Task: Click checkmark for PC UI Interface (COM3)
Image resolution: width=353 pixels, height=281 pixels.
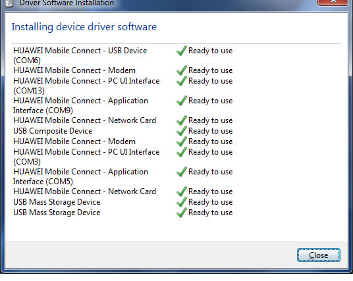Action: (182, 152)
